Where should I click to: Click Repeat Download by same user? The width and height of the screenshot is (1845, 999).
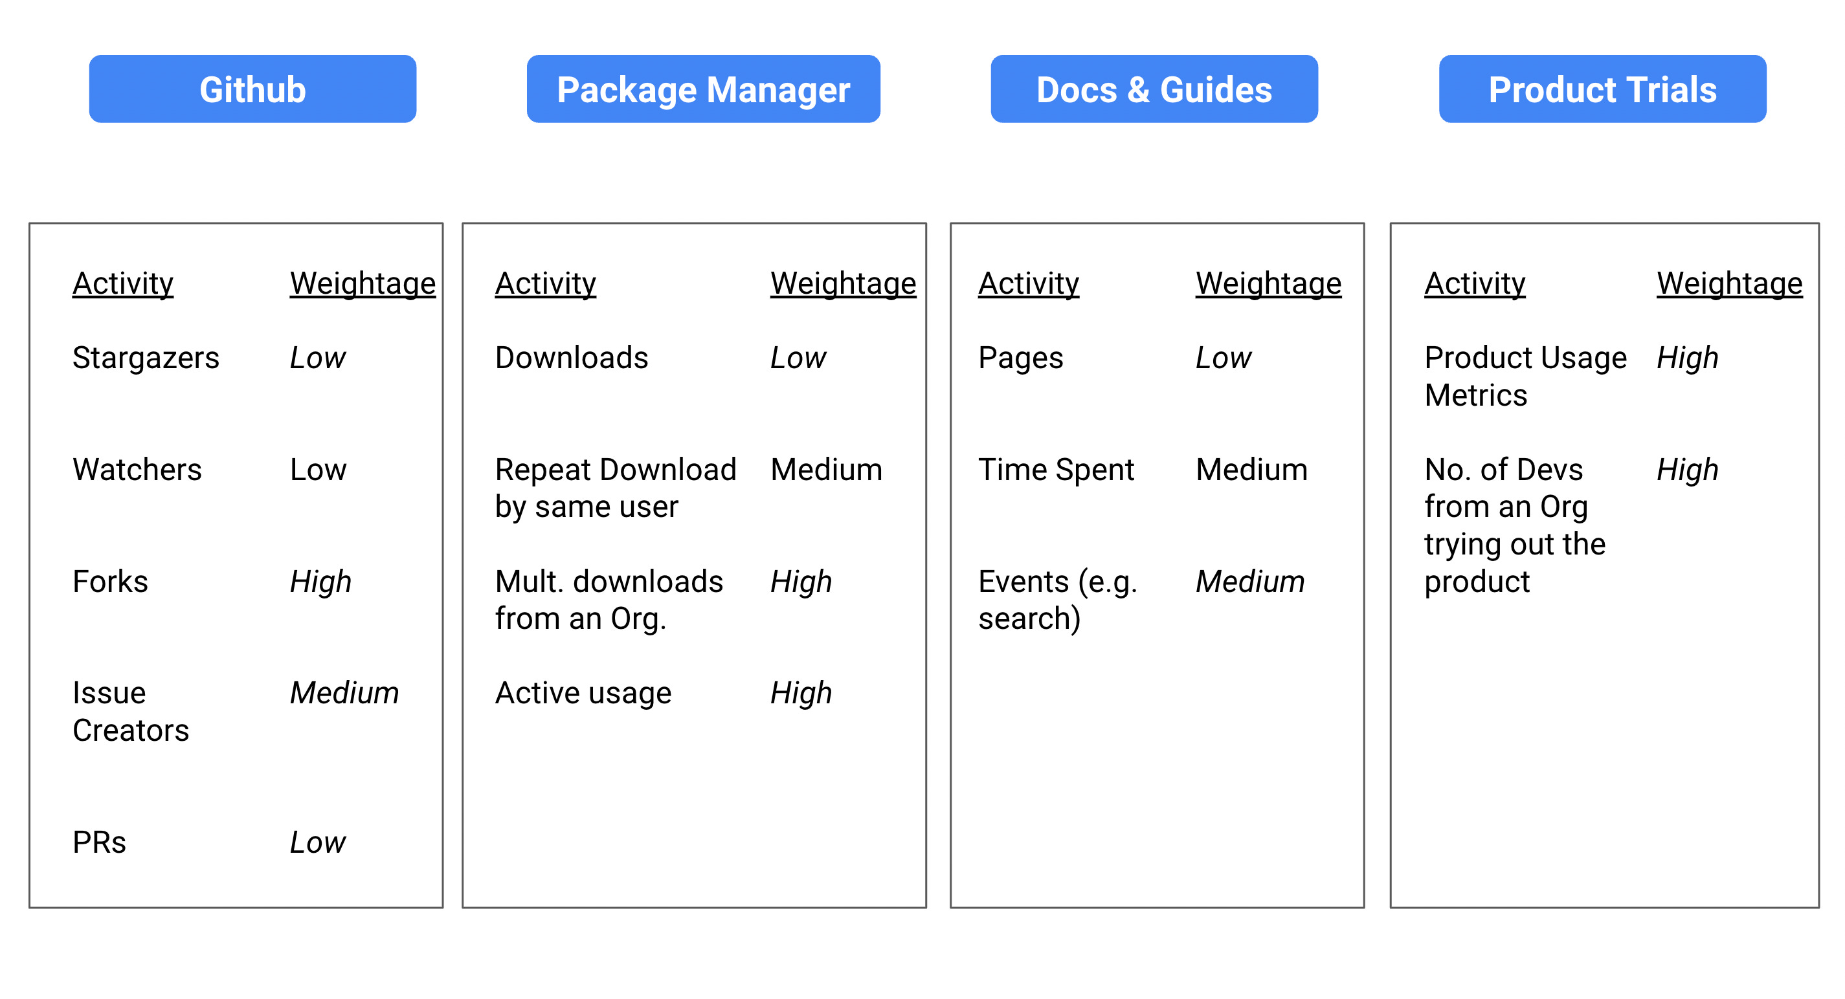[614, 488]
